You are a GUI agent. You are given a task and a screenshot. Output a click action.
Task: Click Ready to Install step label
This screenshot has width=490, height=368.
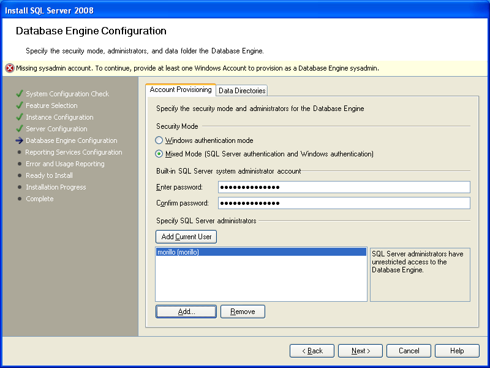pyautogui.click(x=49, y=175)
